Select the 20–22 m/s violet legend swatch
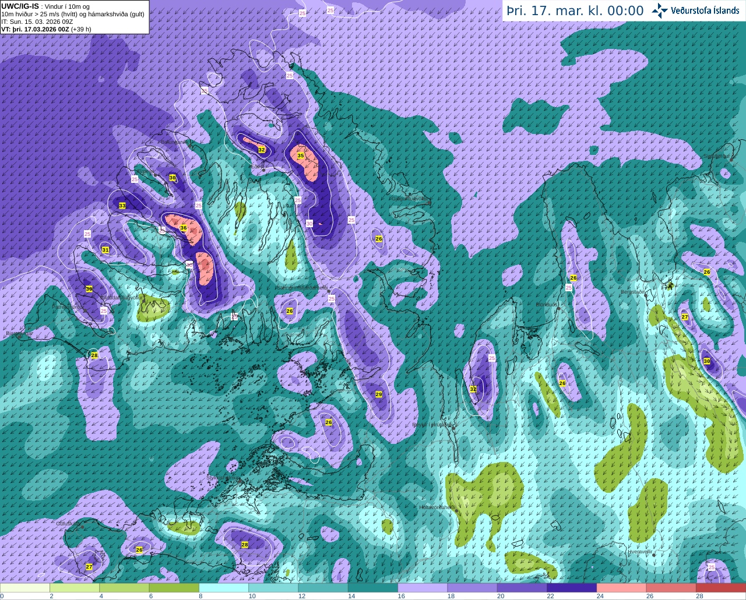The width and height of the screenshot is (746, 600). click(522, 588)
